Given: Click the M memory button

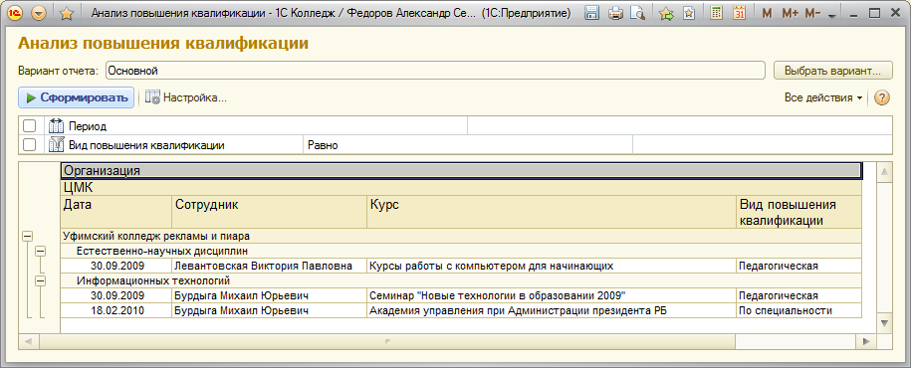Looking at the screenshot, I should (x=767, y=13).
